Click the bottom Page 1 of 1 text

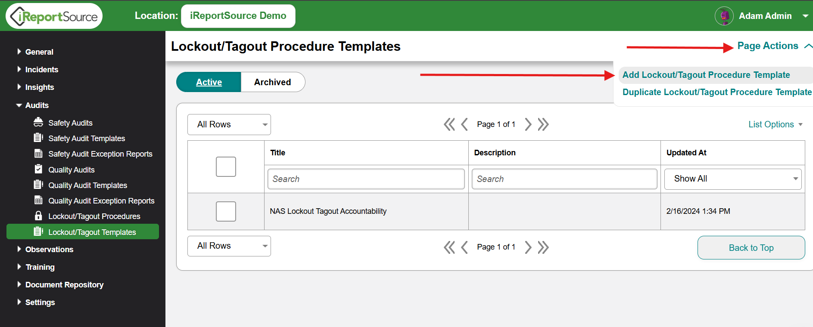click(496, 247)
